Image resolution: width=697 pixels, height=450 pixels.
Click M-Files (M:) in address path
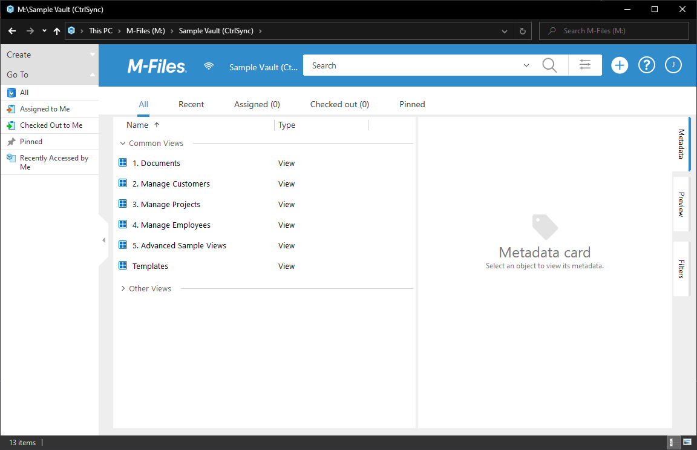coord(145,31)
